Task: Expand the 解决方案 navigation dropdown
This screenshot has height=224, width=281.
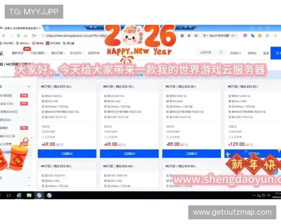Action: point(59,53)
